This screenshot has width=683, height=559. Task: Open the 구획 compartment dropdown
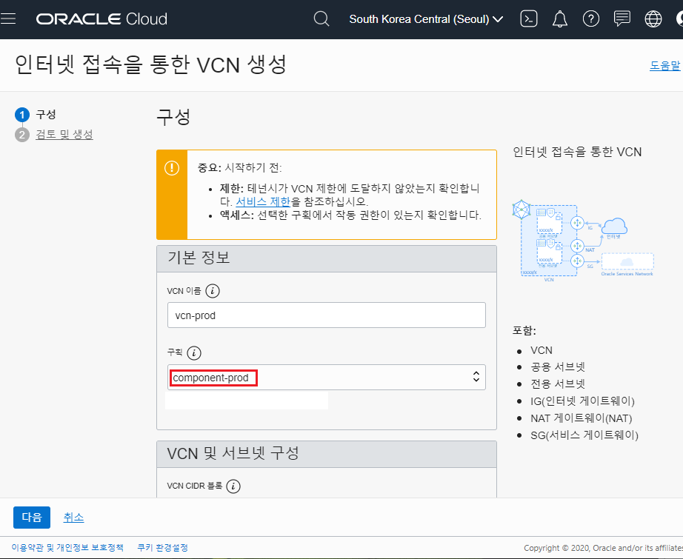(x=326, y=377)
